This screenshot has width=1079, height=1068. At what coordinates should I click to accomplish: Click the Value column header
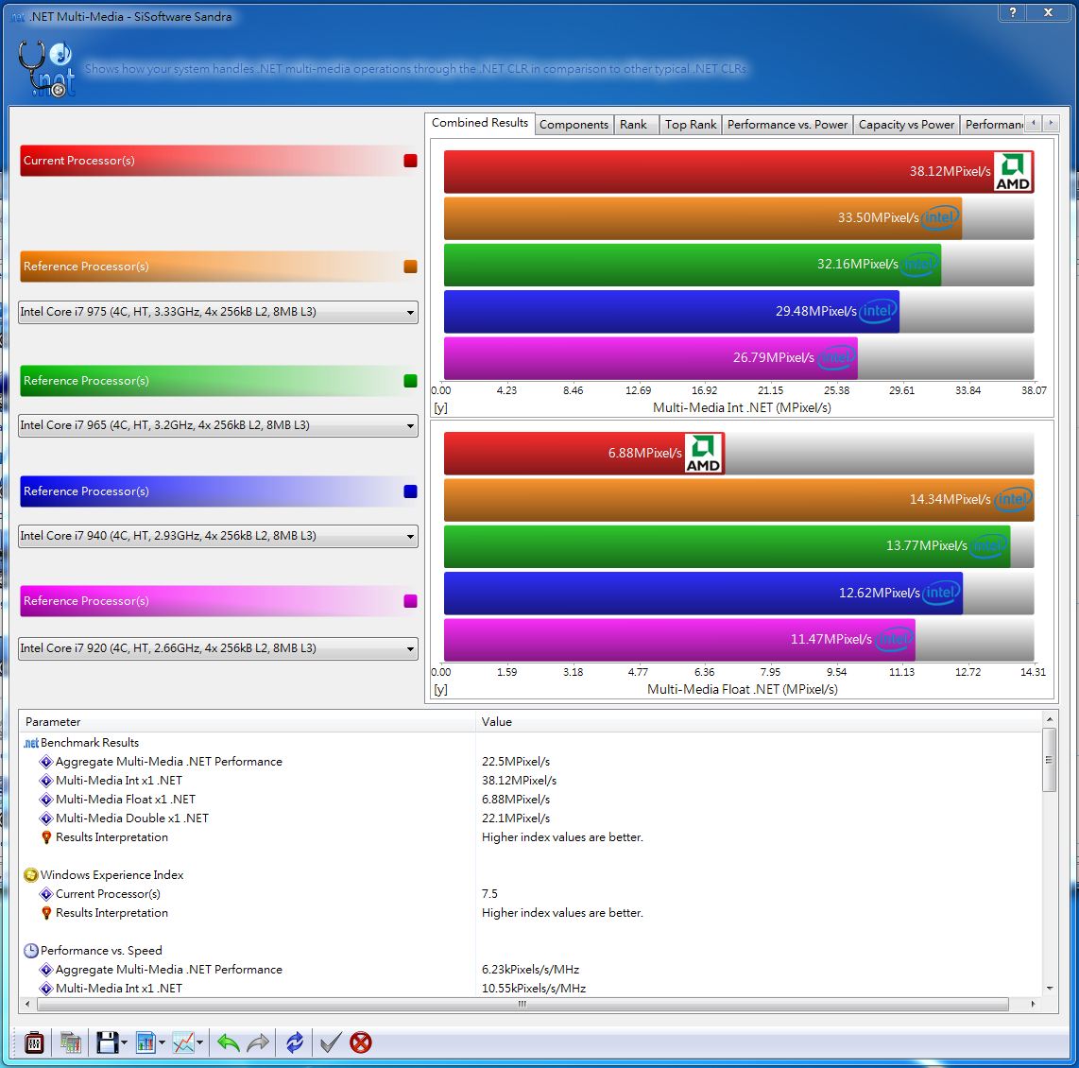coord(497,722)
